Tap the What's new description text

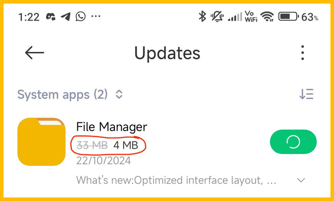(177, 180)
